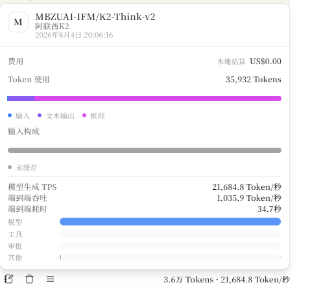The height and width of the screenshot is (287, 310).
Task: Click the 21,684.8 Token/秒 TPS value
Action: point(246,187)
